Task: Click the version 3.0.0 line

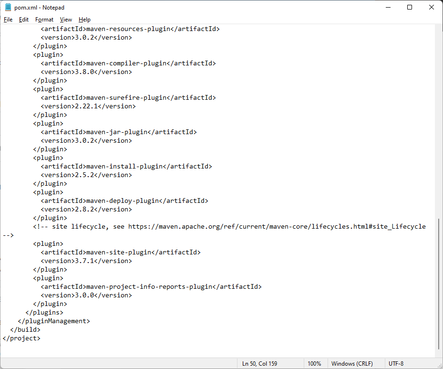Action: point(86,295)
